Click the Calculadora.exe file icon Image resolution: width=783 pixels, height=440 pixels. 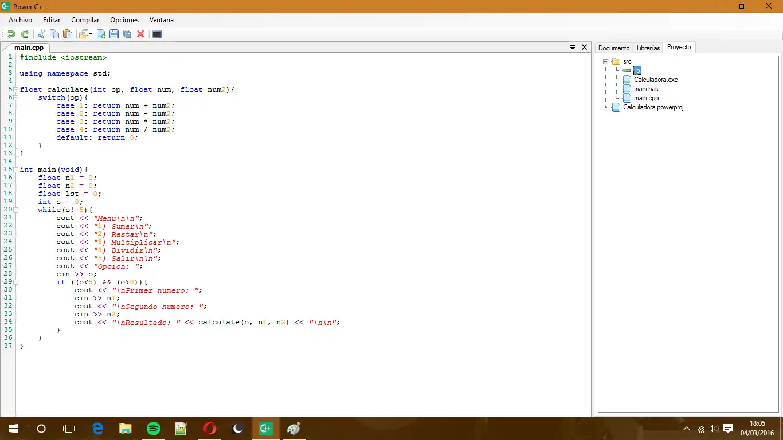pos(627,80)
